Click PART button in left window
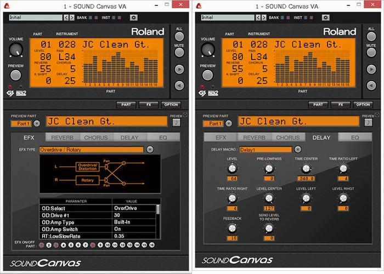 126,105
